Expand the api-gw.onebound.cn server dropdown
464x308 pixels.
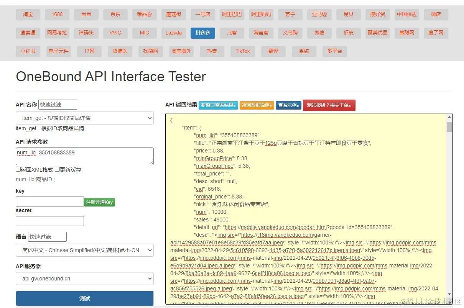coord(85,279)
